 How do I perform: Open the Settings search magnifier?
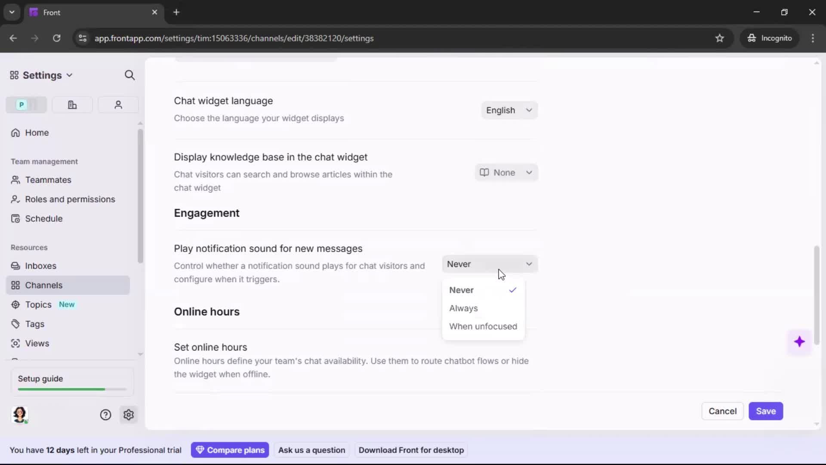(130, 75)
